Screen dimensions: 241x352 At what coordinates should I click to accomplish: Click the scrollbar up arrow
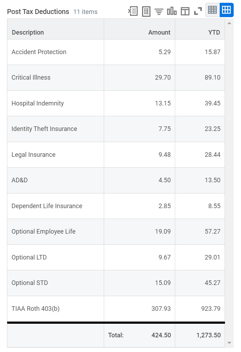point(229,23)
